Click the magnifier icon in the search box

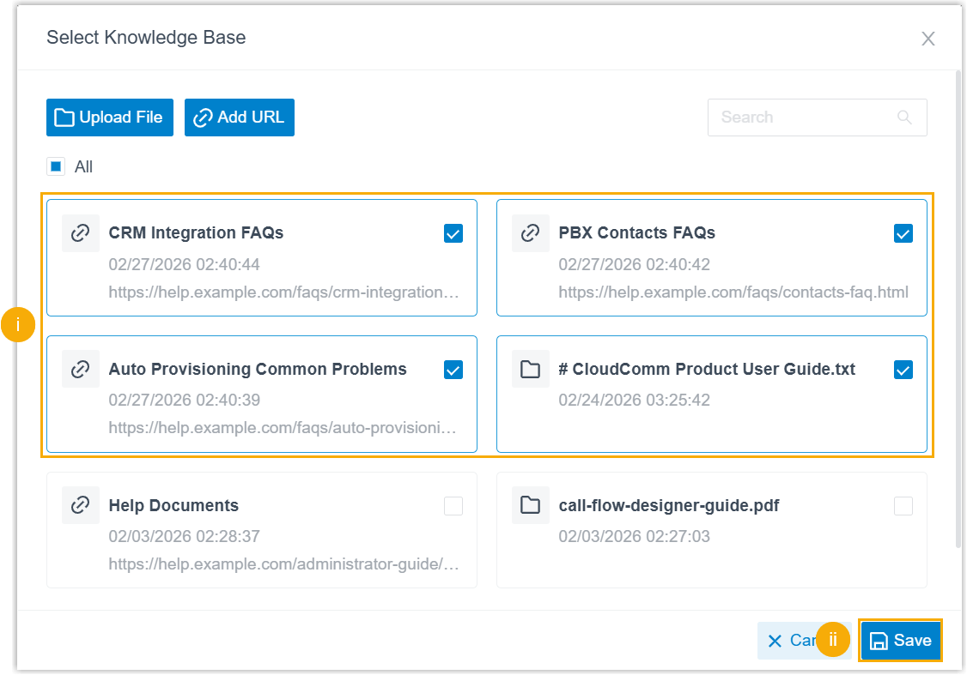(904, 118)
